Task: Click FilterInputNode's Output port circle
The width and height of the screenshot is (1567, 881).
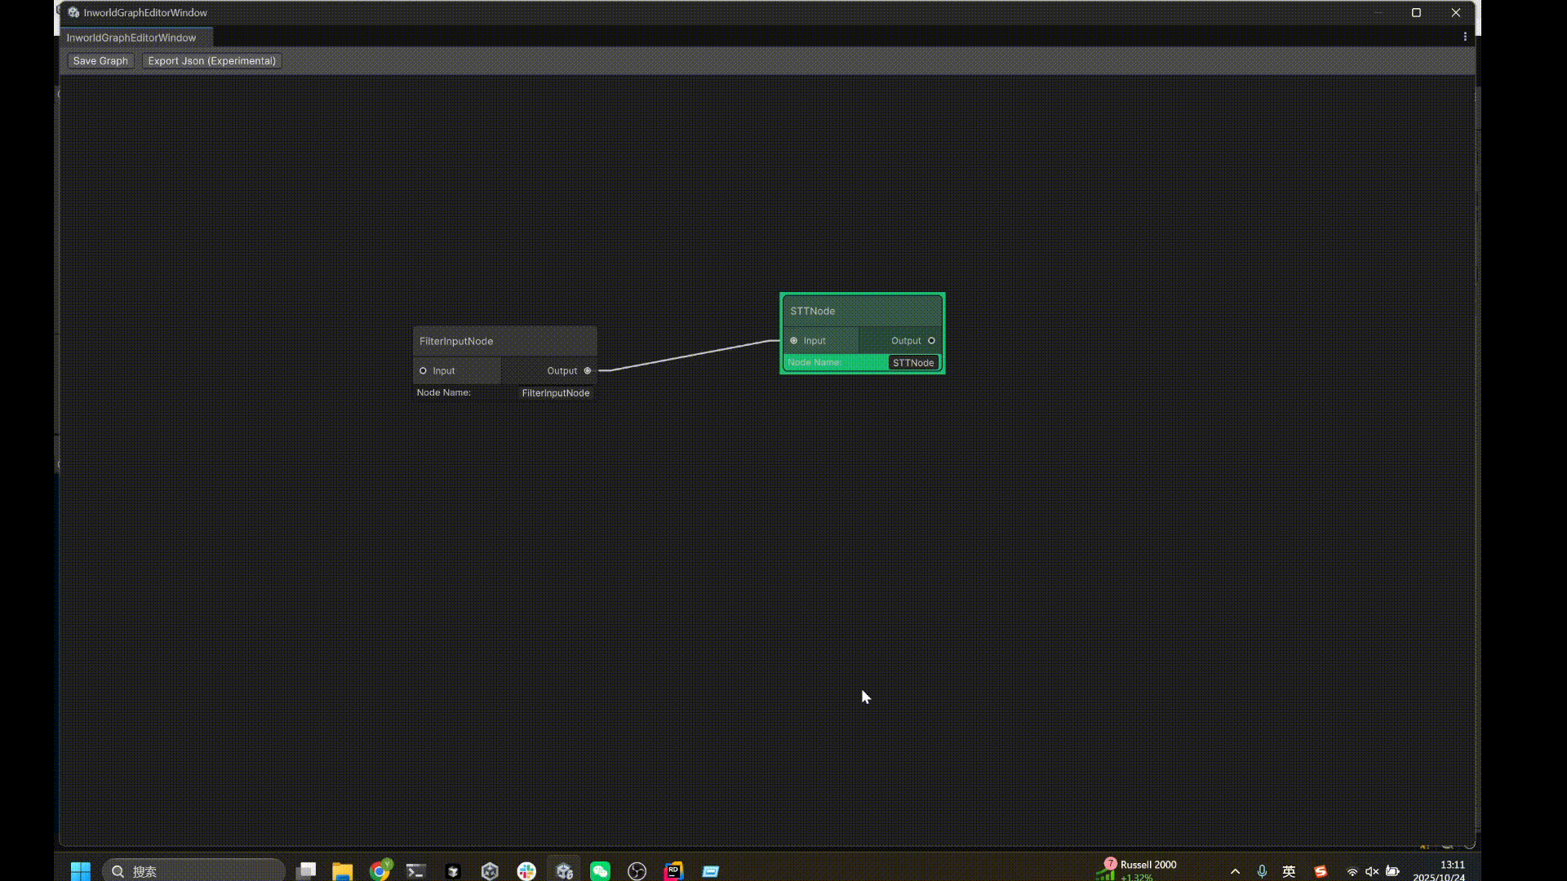Action: pyautogui.click(x=588, y=371)
